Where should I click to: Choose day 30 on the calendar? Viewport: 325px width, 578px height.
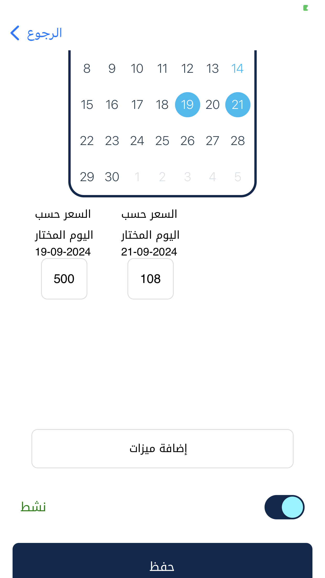(x=112, y=177)
